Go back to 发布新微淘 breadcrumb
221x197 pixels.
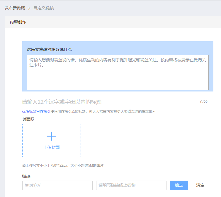[15, 8]
